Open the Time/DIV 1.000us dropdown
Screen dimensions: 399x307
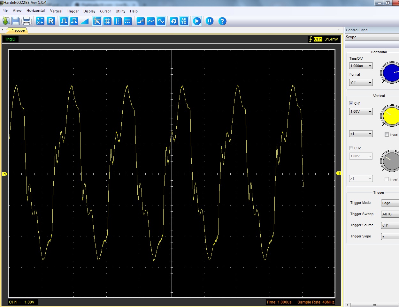tap(361, 66)
